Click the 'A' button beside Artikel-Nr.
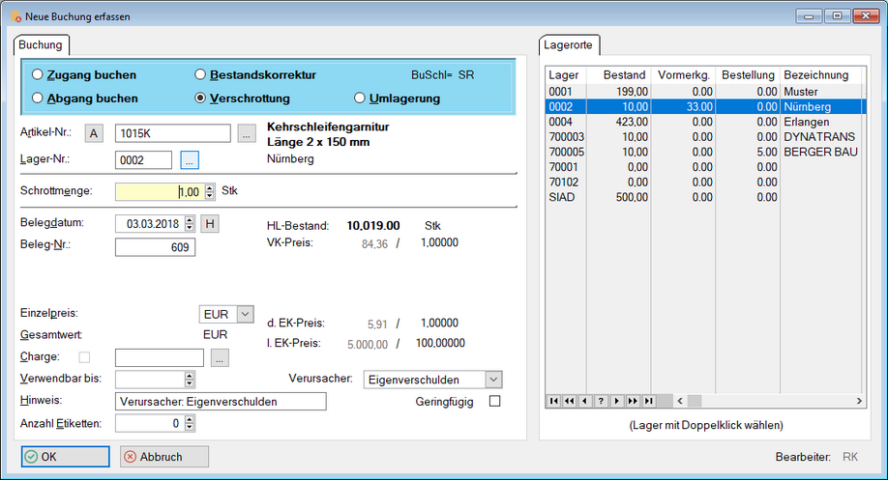 coord(94,133)
